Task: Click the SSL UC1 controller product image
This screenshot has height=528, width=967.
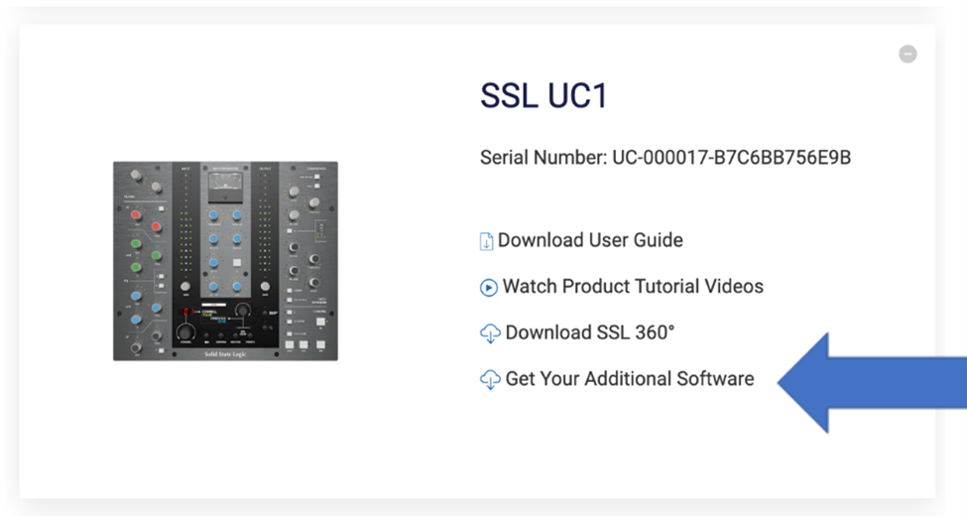Action: click(225, 261)
